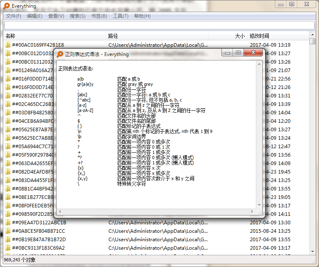Click the main search input field
Image resolution: width=319 pixels, height=267 pixels.
tap(159, 25)
